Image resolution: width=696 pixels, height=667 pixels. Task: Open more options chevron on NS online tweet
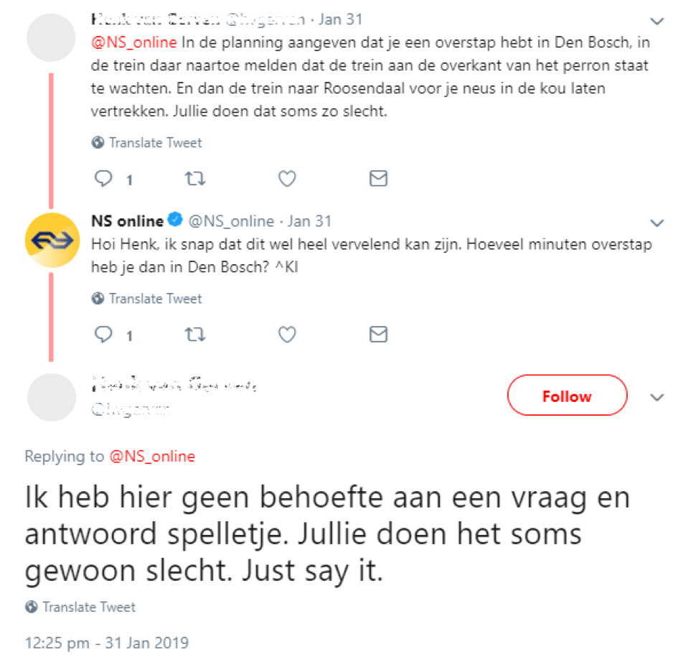point(657,222)
